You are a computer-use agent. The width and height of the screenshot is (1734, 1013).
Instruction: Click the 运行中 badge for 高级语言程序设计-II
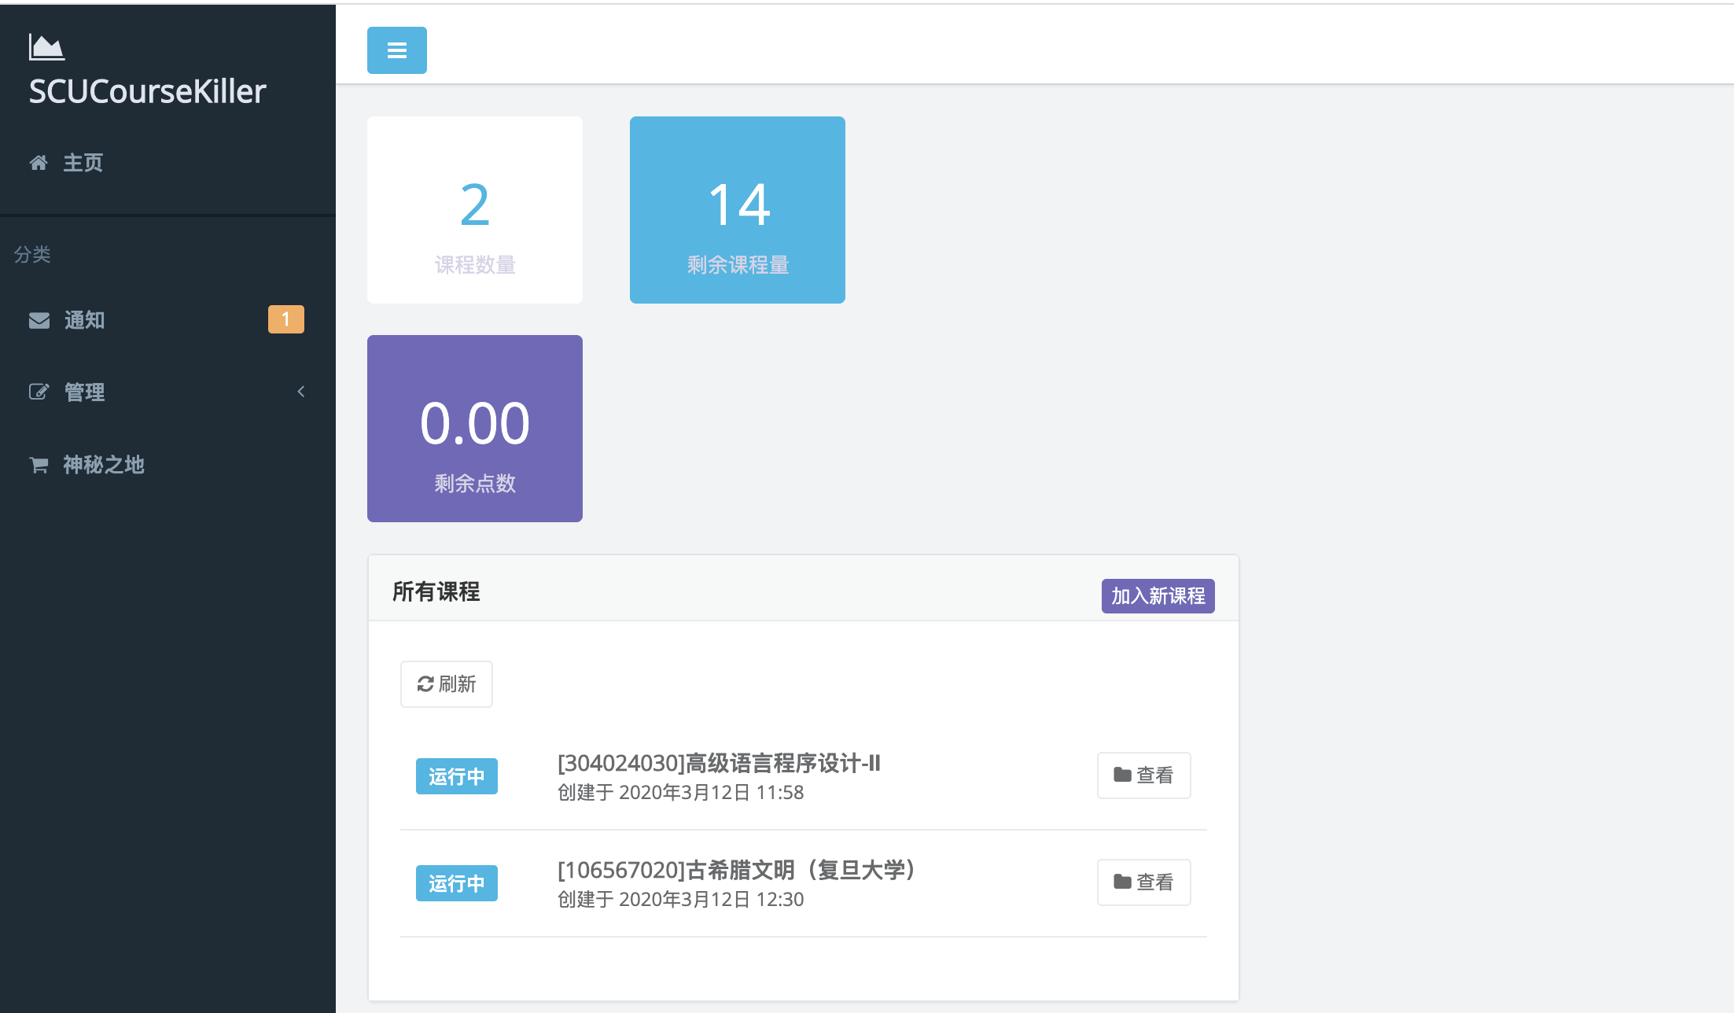[x=457, y=776]
